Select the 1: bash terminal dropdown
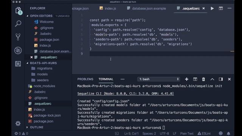The width and height of the screenshot is (242, 136). tap(158, 79)
